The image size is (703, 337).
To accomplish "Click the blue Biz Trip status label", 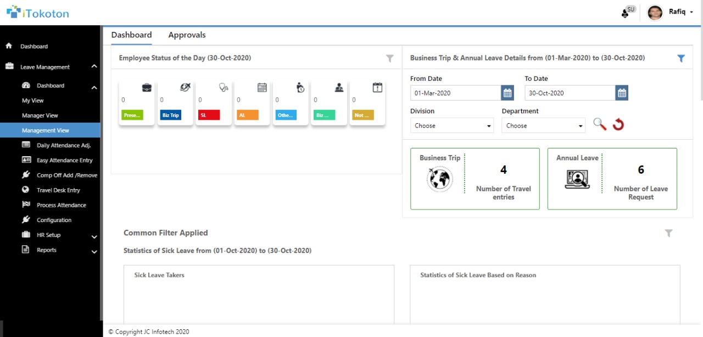I will 170,115.
